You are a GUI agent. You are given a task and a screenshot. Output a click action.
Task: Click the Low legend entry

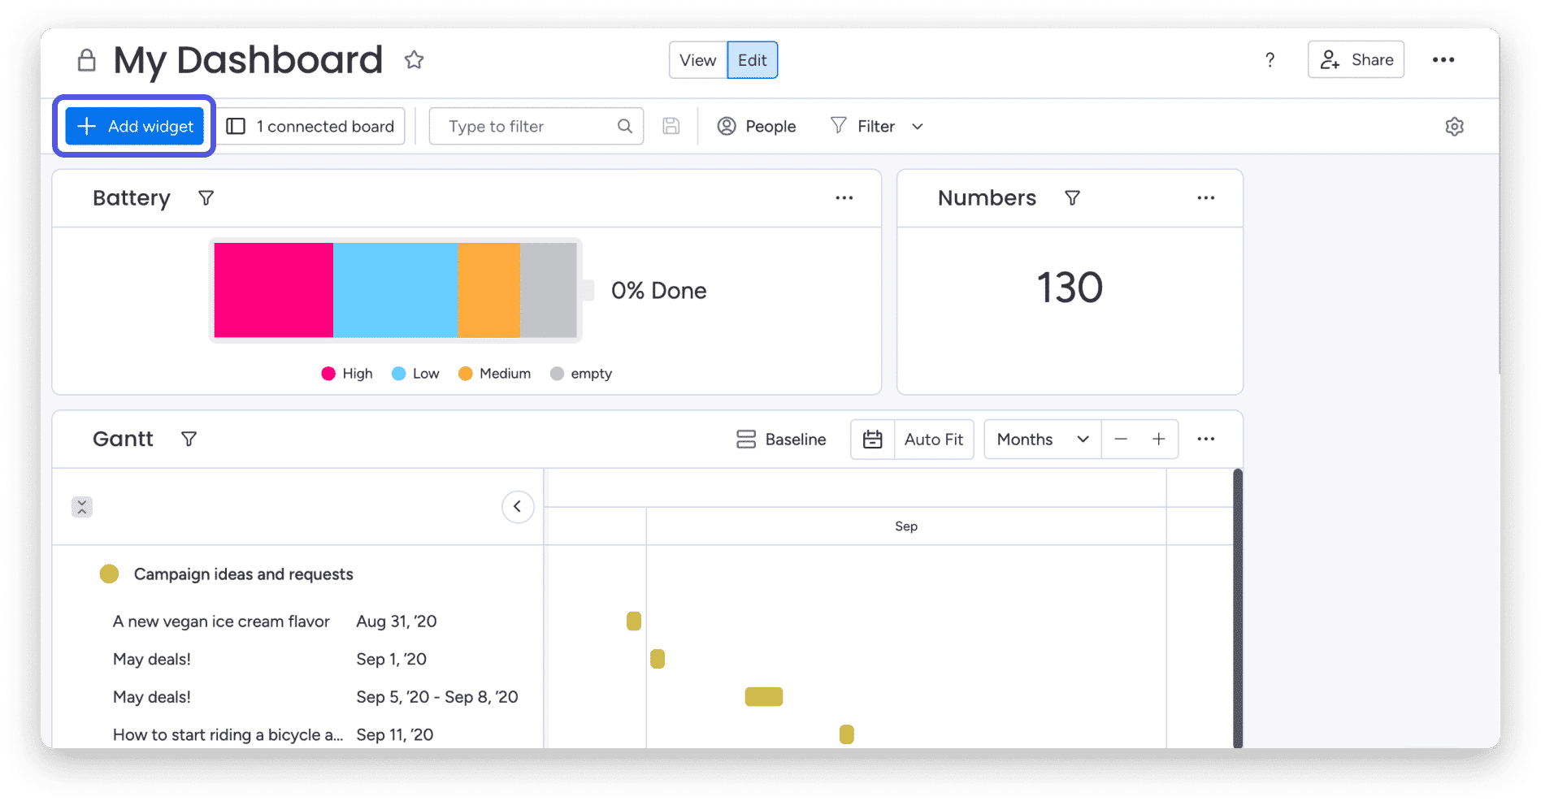point(415,374)
